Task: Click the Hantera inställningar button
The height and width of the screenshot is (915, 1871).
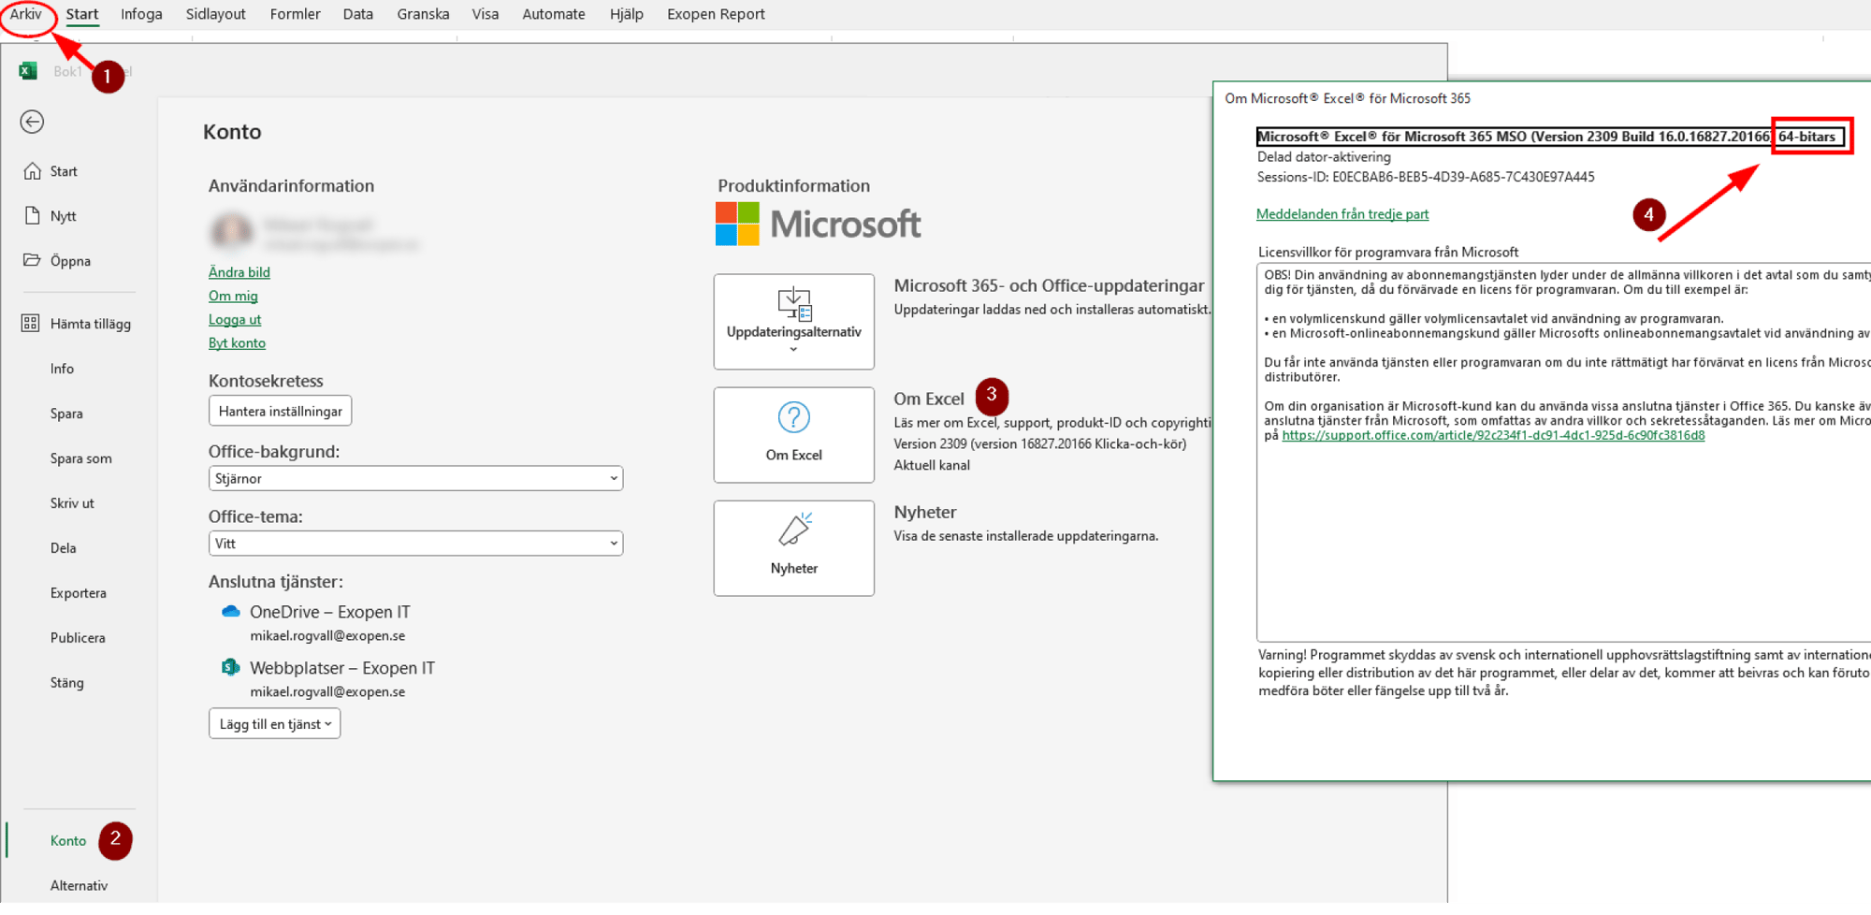Action: tap(281, 412)
